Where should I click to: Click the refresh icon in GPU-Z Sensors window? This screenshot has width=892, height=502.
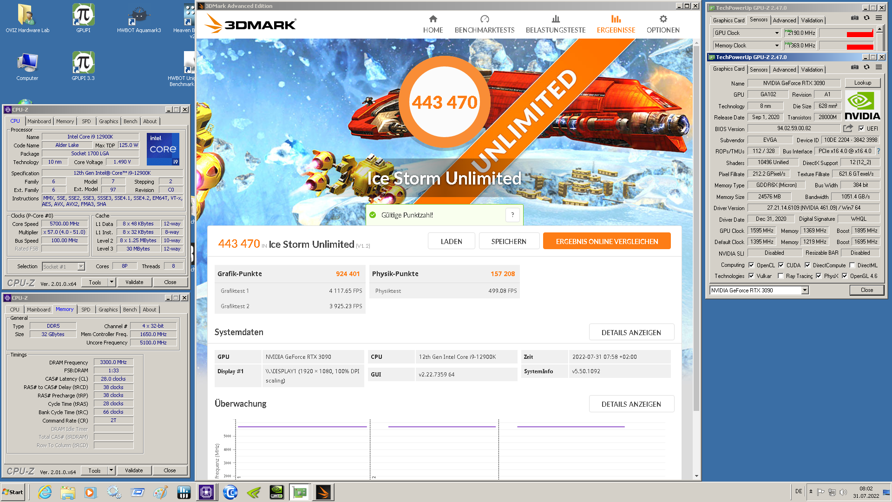point(866,18)
